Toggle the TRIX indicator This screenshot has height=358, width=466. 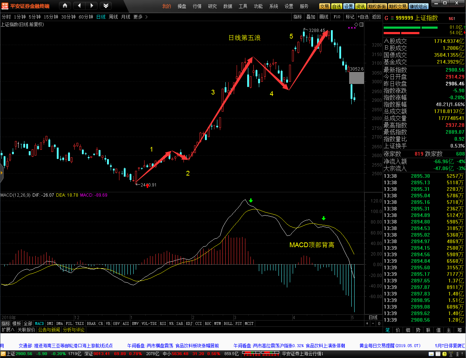click(79, 323)
